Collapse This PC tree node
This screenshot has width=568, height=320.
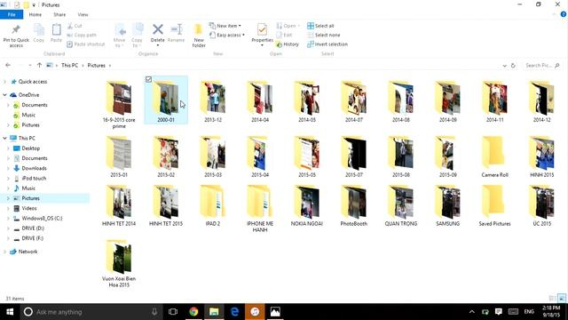point(4,138)
